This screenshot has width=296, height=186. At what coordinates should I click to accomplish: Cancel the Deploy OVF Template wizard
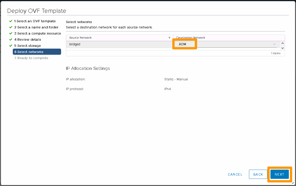pyautogui.click(x=235, y=174)
